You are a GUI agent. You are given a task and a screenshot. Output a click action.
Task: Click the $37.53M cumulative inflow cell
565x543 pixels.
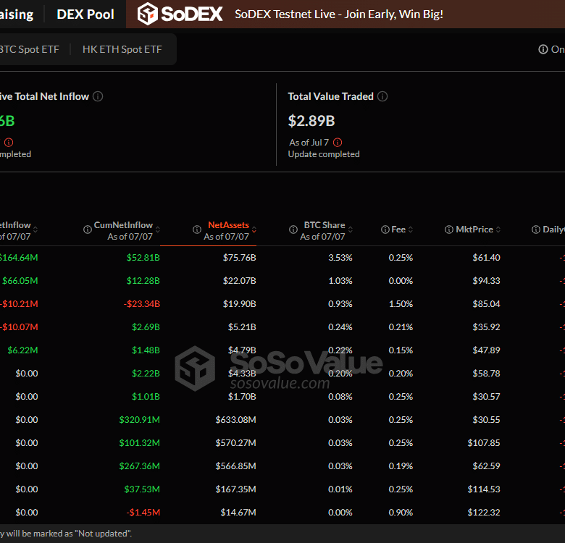click(x=142, y=489)
